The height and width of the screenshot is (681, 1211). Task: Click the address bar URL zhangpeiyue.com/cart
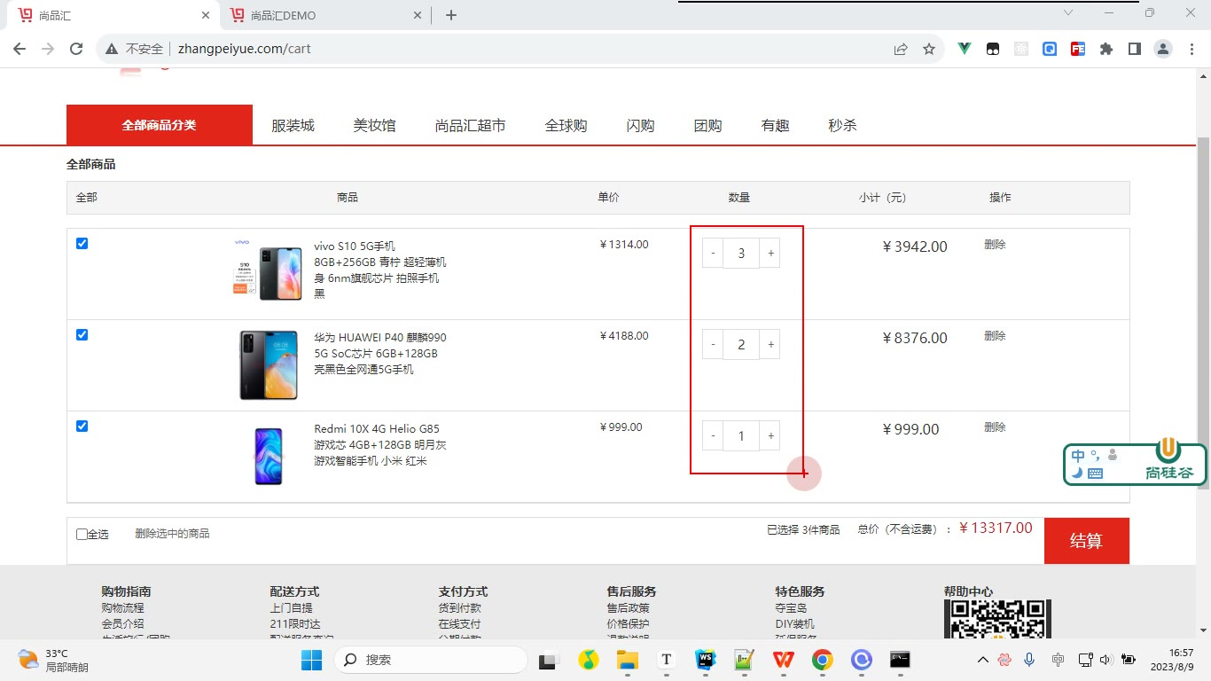point(245,49)
